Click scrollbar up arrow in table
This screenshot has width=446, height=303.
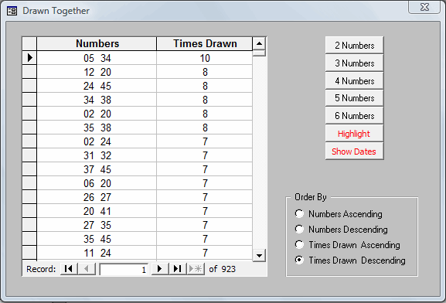(259, 43)
